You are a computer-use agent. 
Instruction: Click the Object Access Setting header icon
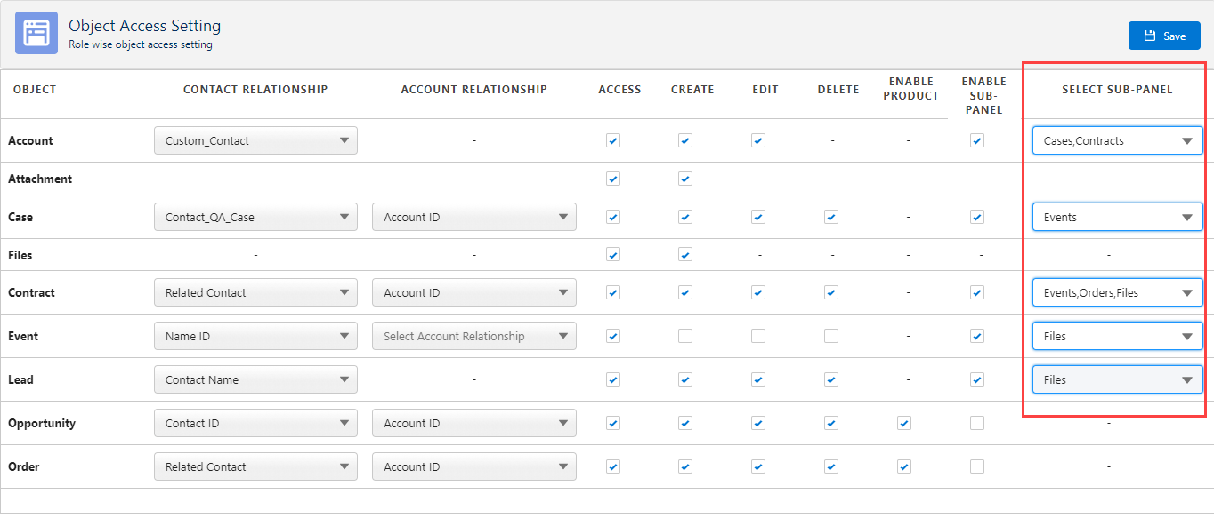[36, 34]
